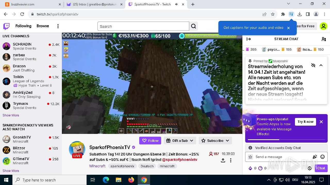Open Microsoft Edge from the taskbar
330x185 pixels.
106,180
